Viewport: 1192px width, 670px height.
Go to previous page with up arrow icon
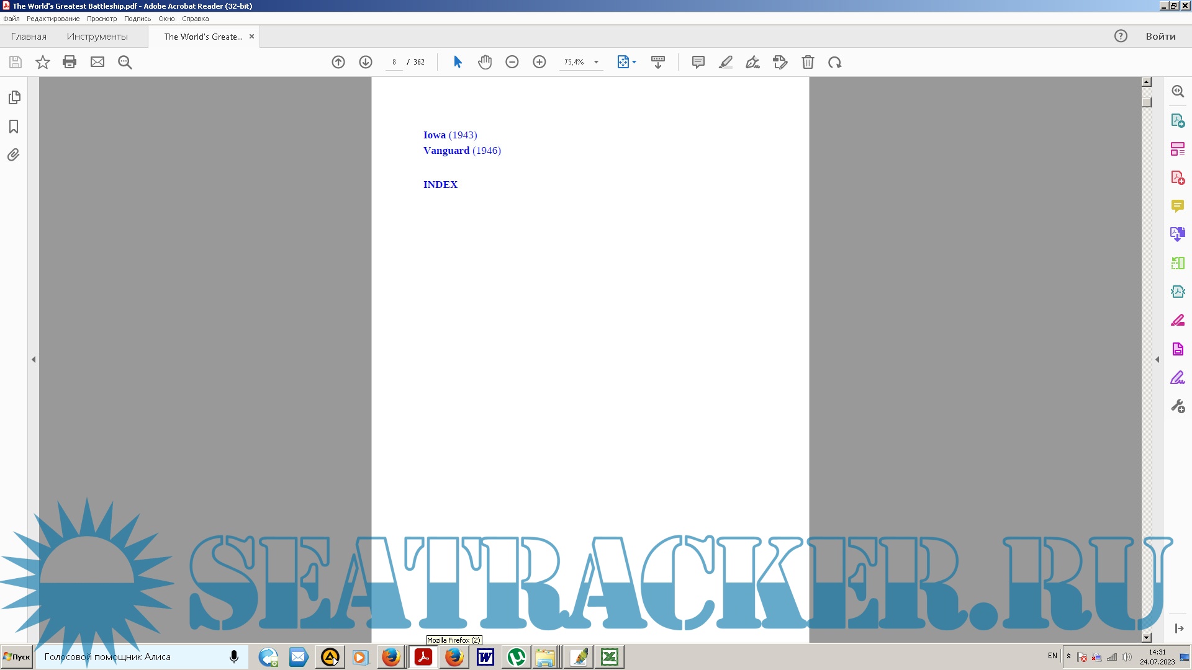[x=338, y=62]
